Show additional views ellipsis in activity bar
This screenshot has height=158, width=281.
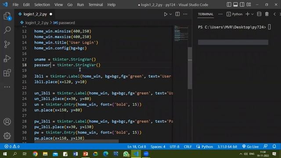coord(7,87)
